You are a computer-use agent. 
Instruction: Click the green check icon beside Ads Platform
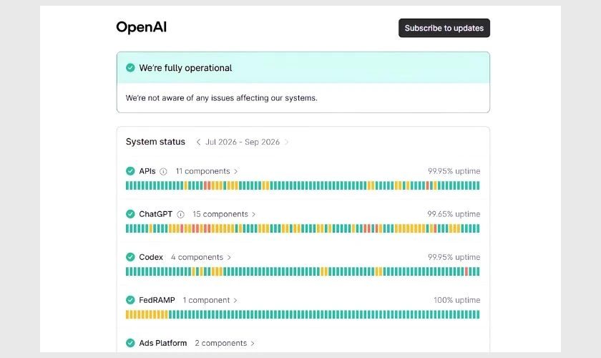130,343
